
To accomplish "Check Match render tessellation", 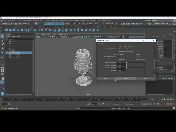I will click(x=117, y=51).
